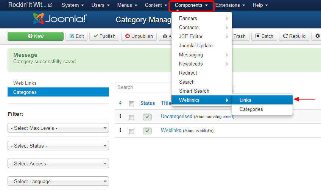Click the Rockin' It Wit... site name link
321x190 pixels.
tap(27, 5)
